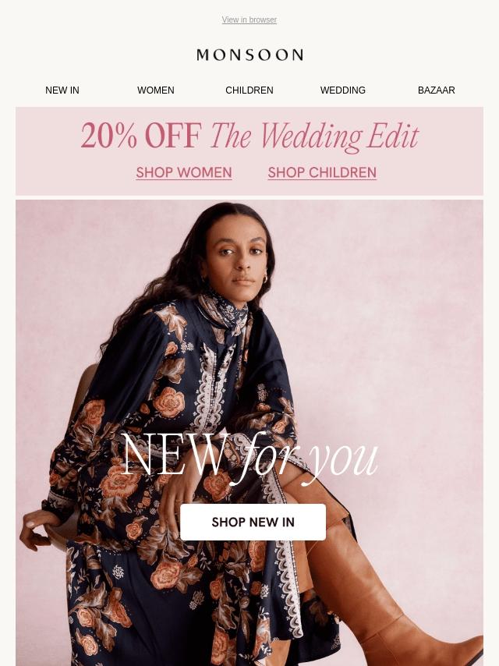Select the CHILDREN navigation item
Image resolution: width=499 pixels, height=666 pixels.
249,90
